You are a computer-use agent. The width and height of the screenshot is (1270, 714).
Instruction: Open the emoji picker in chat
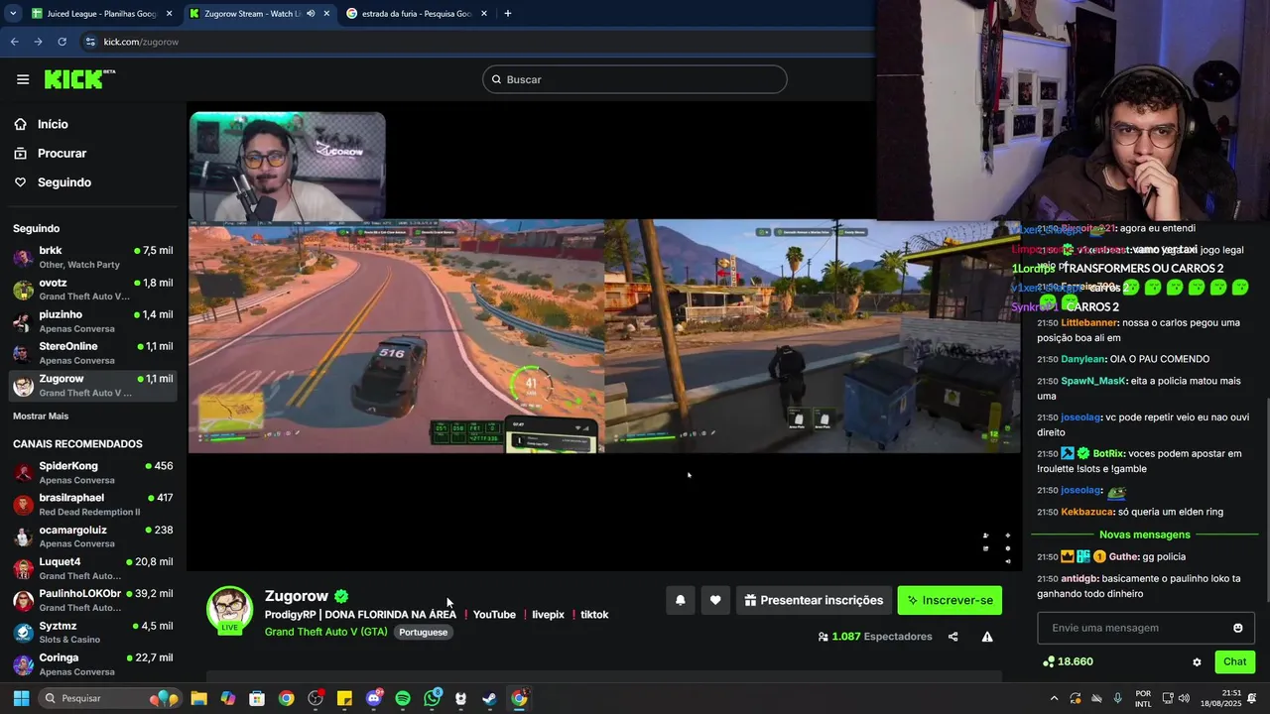pos(1237,628)
